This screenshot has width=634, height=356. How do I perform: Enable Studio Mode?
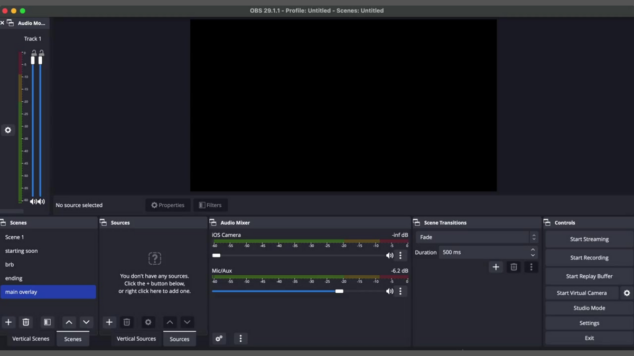pyautogui.click(x=589, y=307)
